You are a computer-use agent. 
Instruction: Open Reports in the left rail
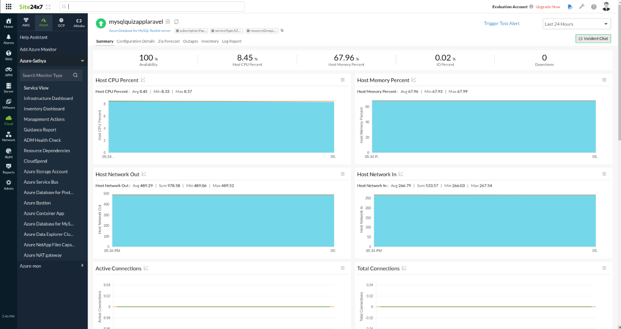[9, 169]
